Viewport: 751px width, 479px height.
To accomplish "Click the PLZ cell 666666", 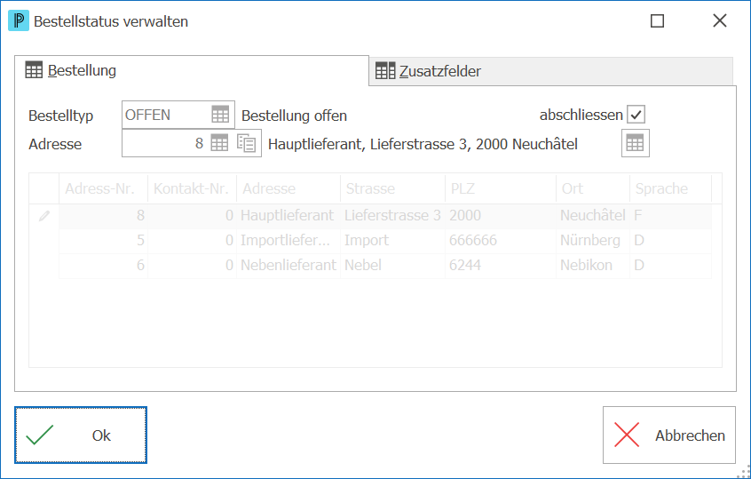I will [x=501, y=241].
